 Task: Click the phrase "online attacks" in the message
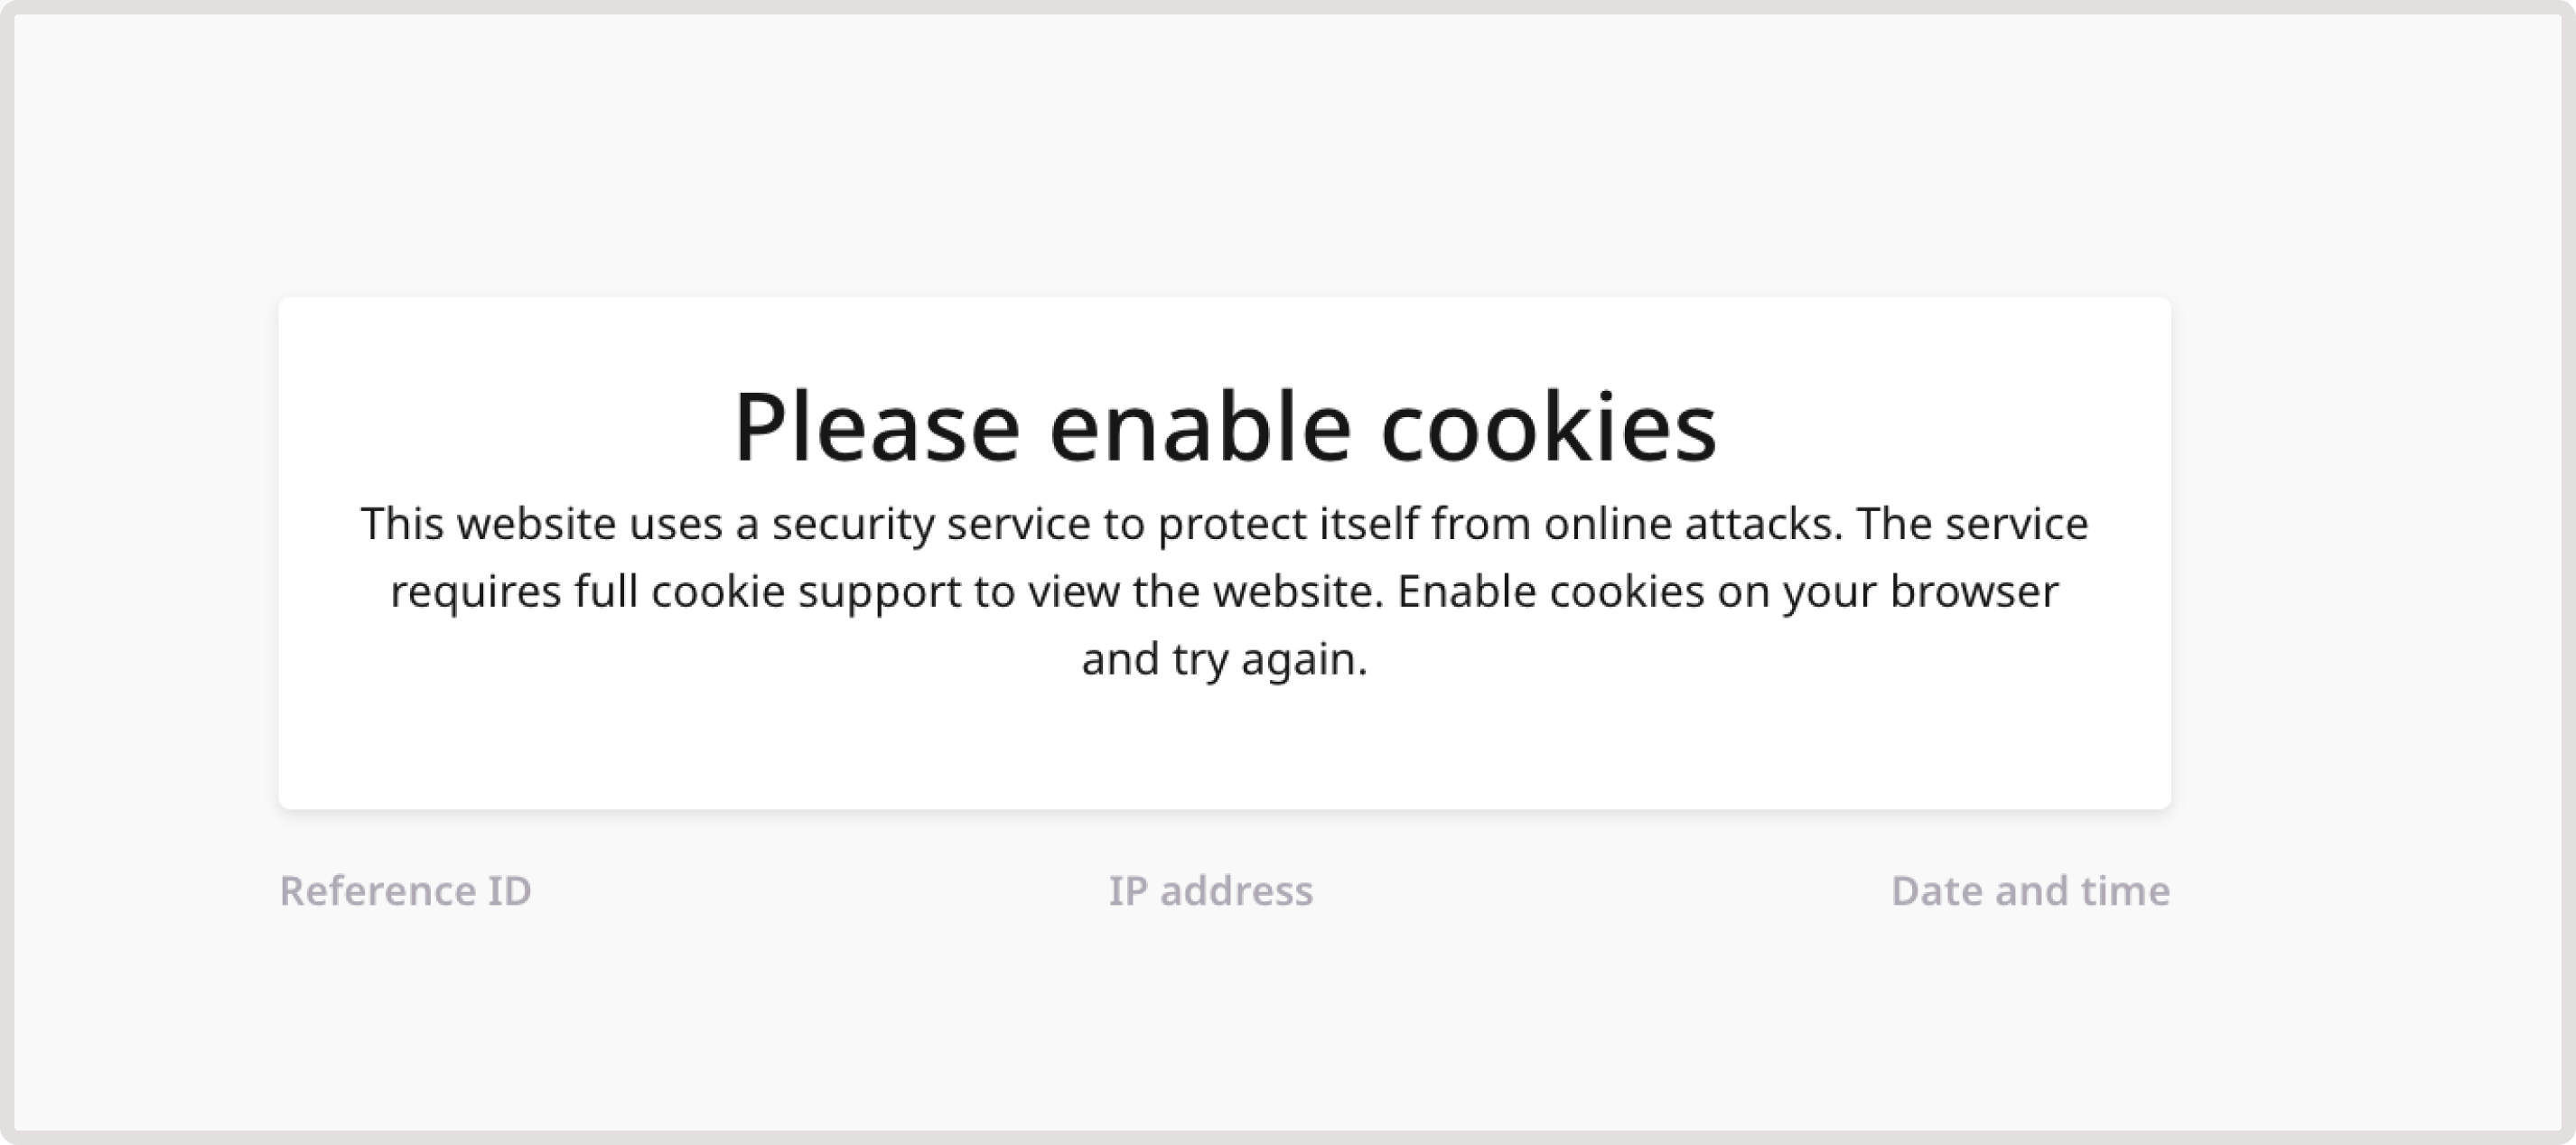pos(1691,524)
